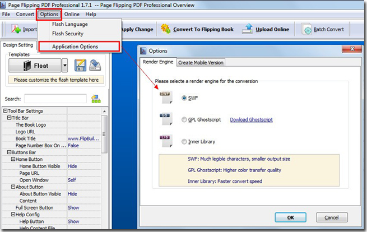Click the Full Screen Button value Show
This screenshot has width=367, height=232.
(73, 208)
